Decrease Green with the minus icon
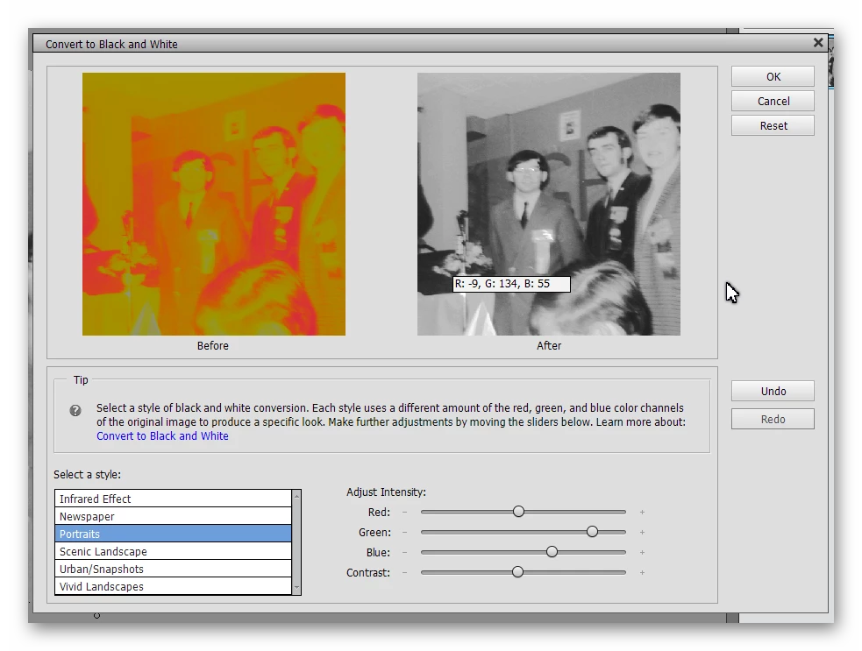 pyautogui.click(x=404, y=533)
